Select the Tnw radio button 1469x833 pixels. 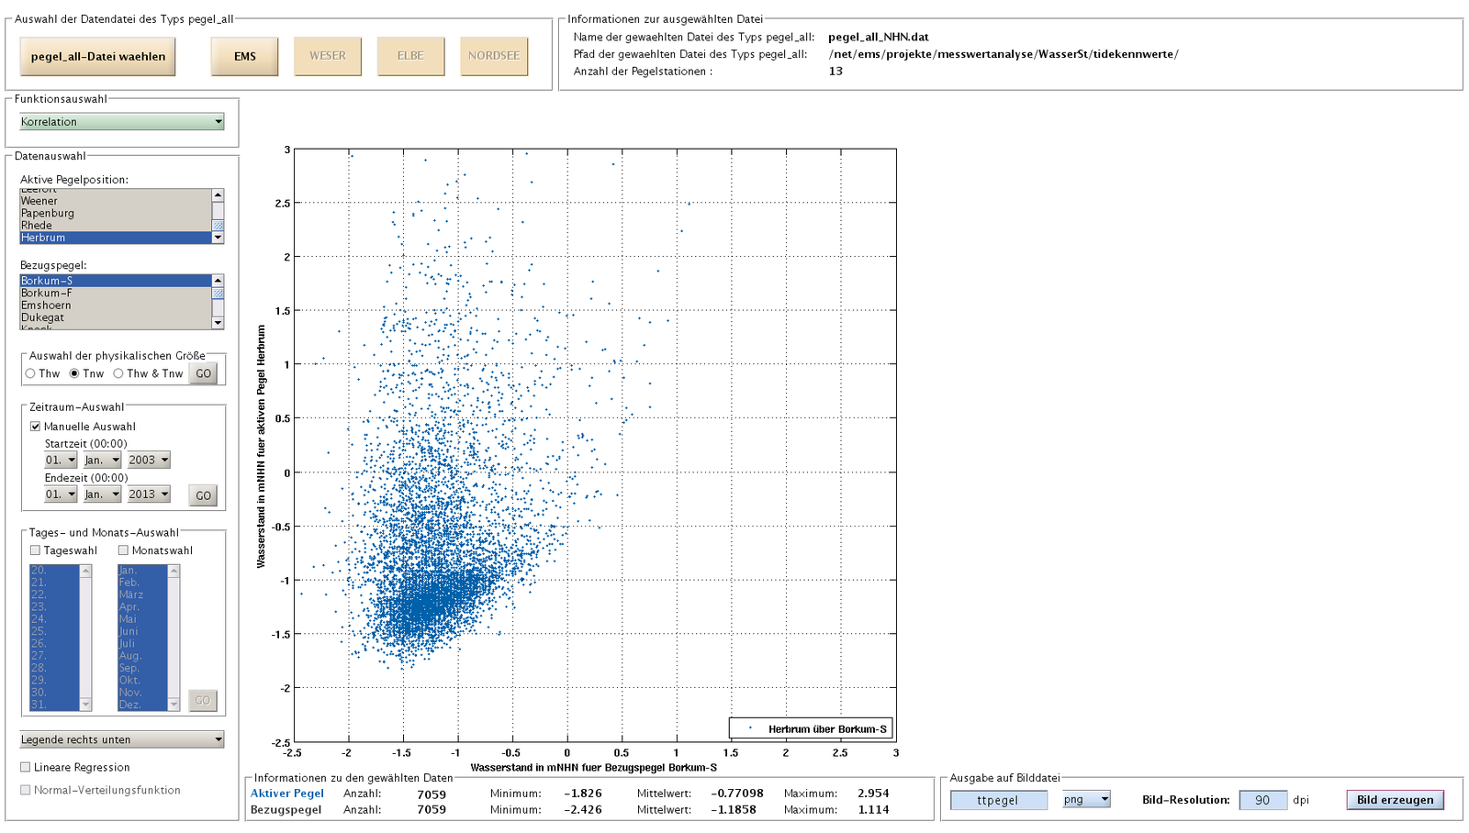(x=74, y=373)
